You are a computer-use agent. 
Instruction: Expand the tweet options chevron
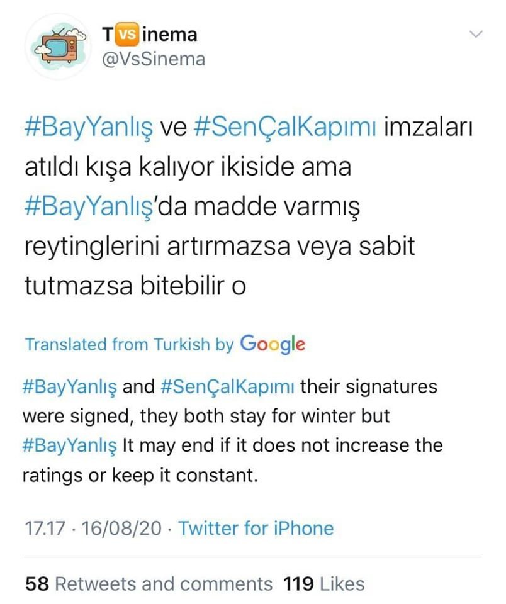click(x=476, y=34)
